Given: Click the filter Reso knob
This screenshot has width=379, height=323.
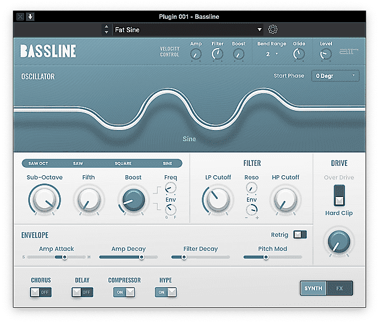Looking at the screenshot, I should [251, 188].
